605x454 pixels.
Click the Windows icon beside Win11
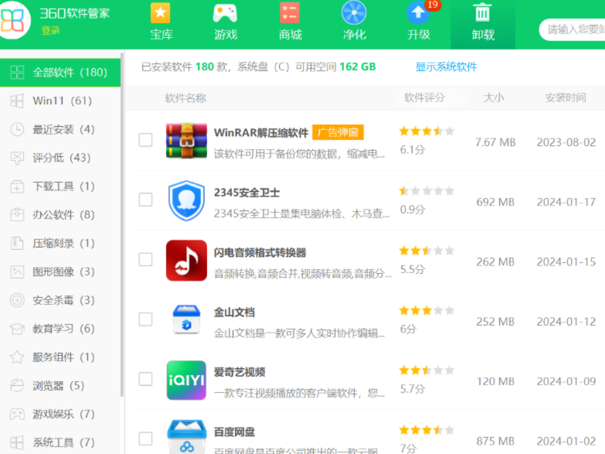click(x=17, y=101)
